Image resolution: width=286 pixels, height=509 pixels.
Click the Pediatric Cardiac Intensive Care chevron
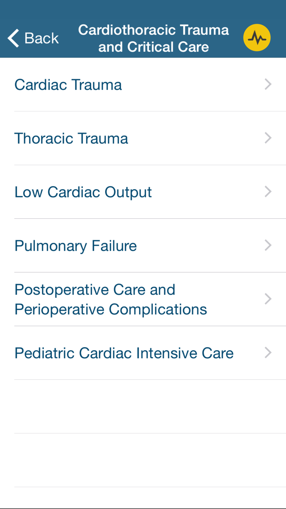(268, 353)
